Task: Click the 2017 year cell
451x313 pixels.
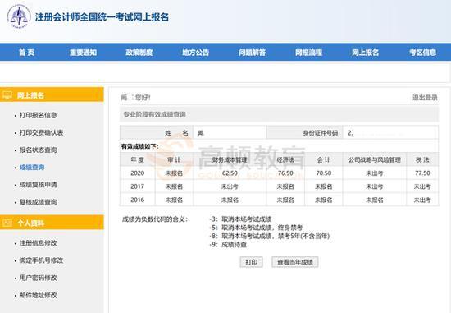Action: point(138,186)
